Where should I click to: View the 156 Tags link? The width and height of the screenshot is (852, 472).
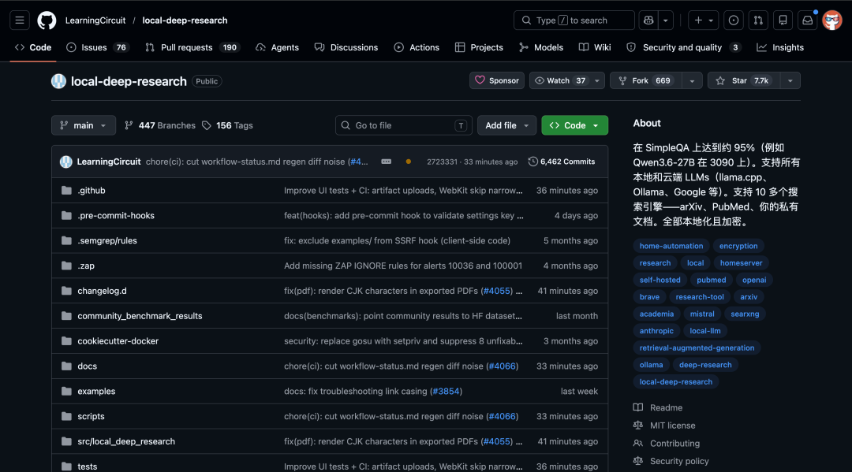[227, 125]
